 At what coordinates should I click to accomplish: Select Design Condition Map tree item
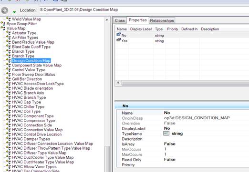pyautogui.click(x=31, y=60)
